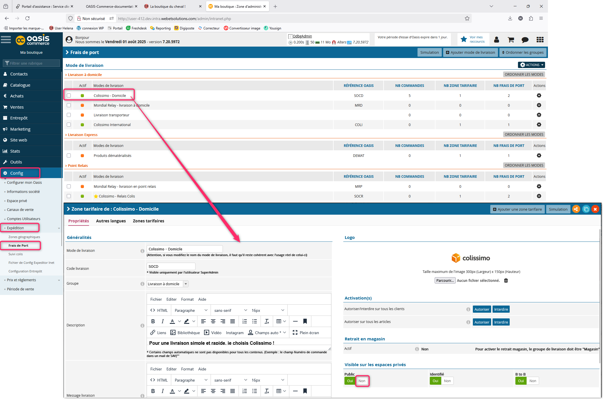Click the shopping cart icon in header

[x=511, y=40]
